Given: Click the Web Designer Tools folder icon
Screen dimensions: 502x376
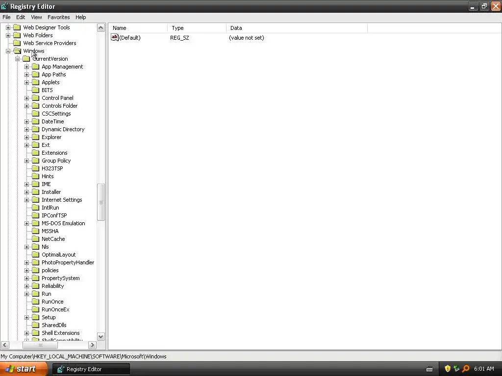Looking at the screenshot, I should click(x=17, y=27).
